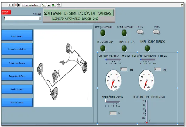Click the Run arrow in the toolbar
Viewport: 186px width, 127px height.
tap(9, 5)
